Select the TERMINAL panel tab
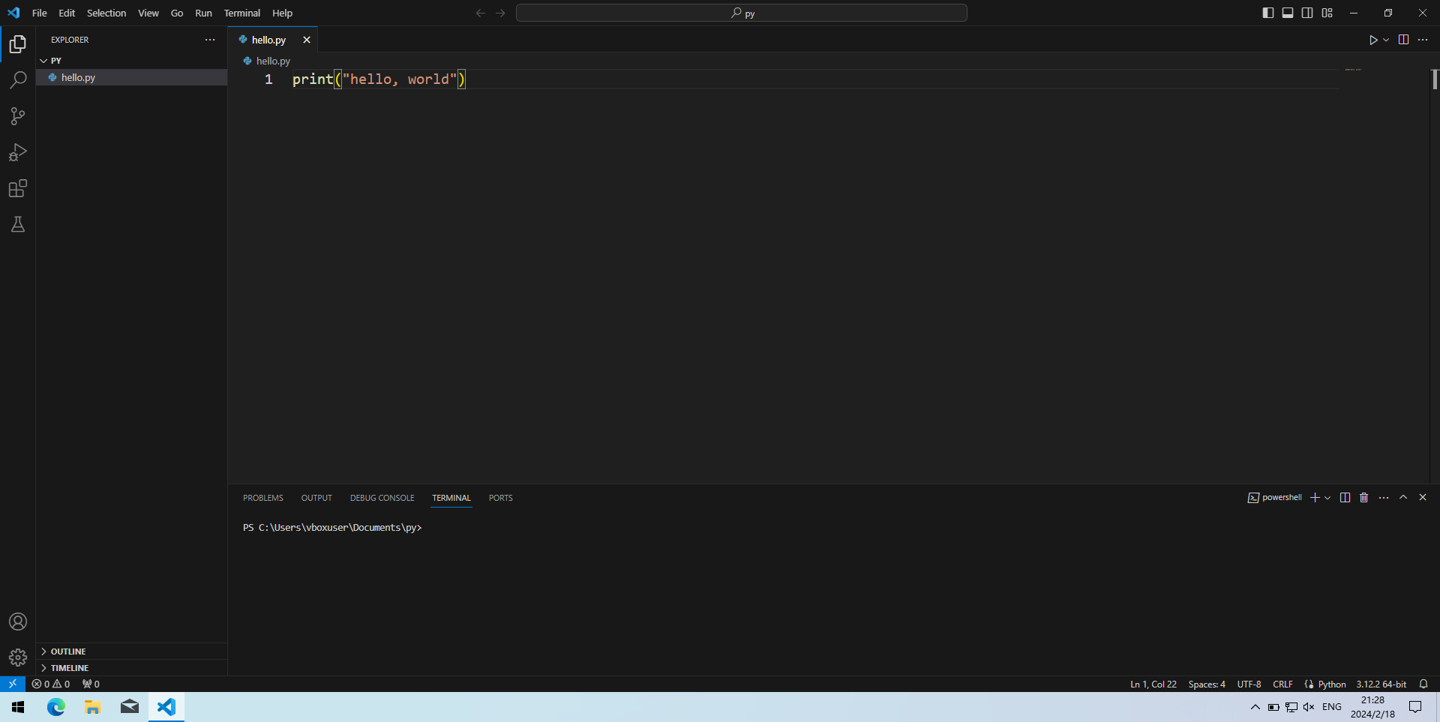This screenshot has height=722, width=1440. pos(451,498)
